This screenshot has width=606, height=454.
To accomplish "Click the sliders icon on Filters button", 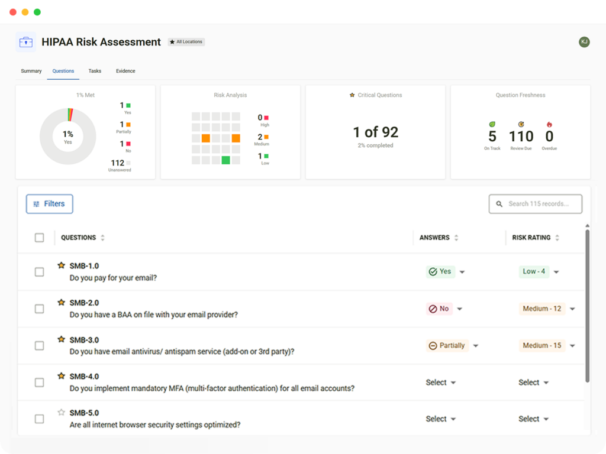I will [x=36, y=204].
